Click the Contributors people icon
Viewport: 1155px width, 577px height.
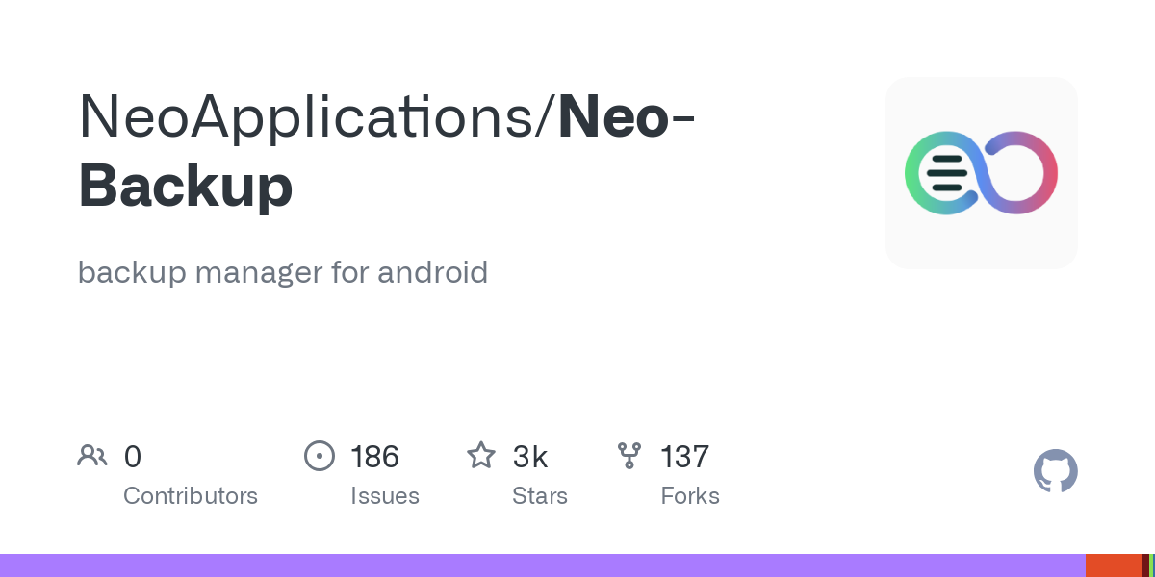(x=92, y=456)
